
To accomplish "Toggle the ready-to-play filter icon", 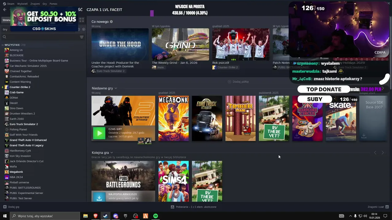I will 84,29.
